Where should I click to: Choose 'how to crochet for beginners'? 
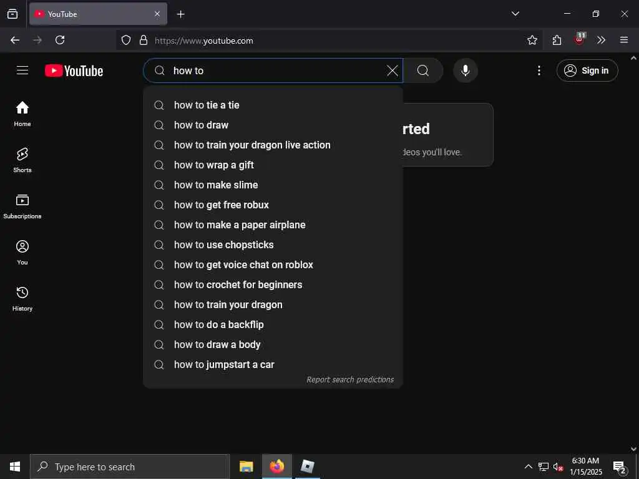click(x=273, y=284)
